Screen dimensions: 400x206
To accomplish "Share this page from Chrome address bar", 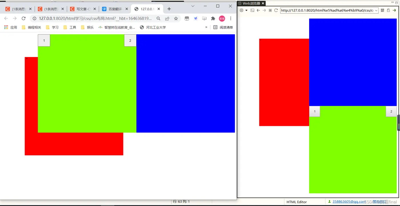I will tap(167, 19).
